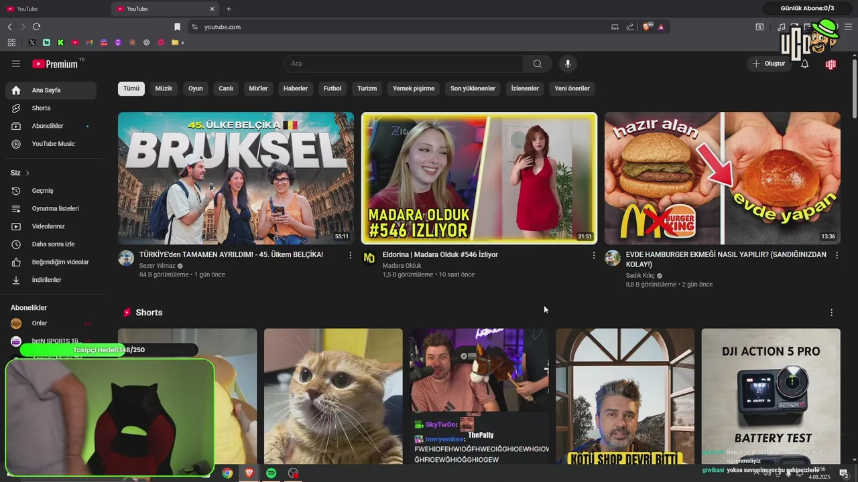Select the Müzik filter chip

(164, 88)
